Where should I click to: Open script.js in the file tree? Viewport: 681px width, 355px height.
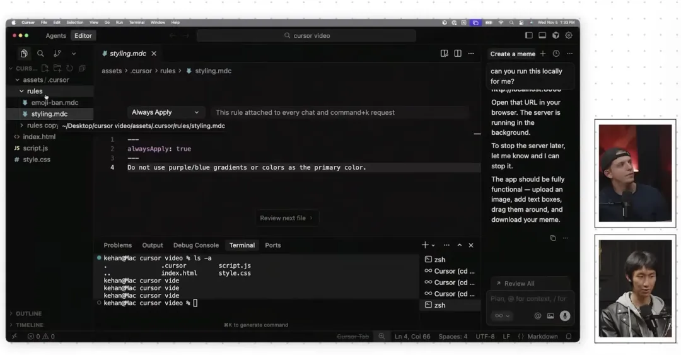pos(35,148)
